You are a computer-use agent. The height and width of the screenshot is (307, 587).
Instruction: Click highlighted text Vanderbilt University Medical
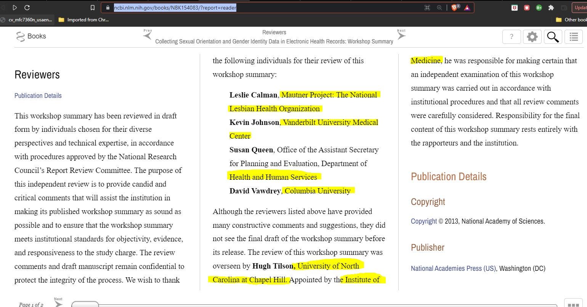click(331, 122)
